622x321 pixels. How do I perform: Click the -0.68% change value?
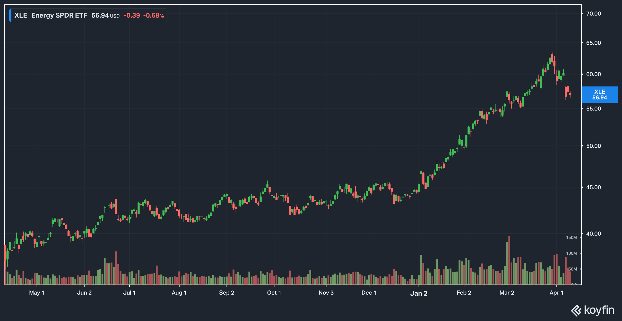[153, 16]
